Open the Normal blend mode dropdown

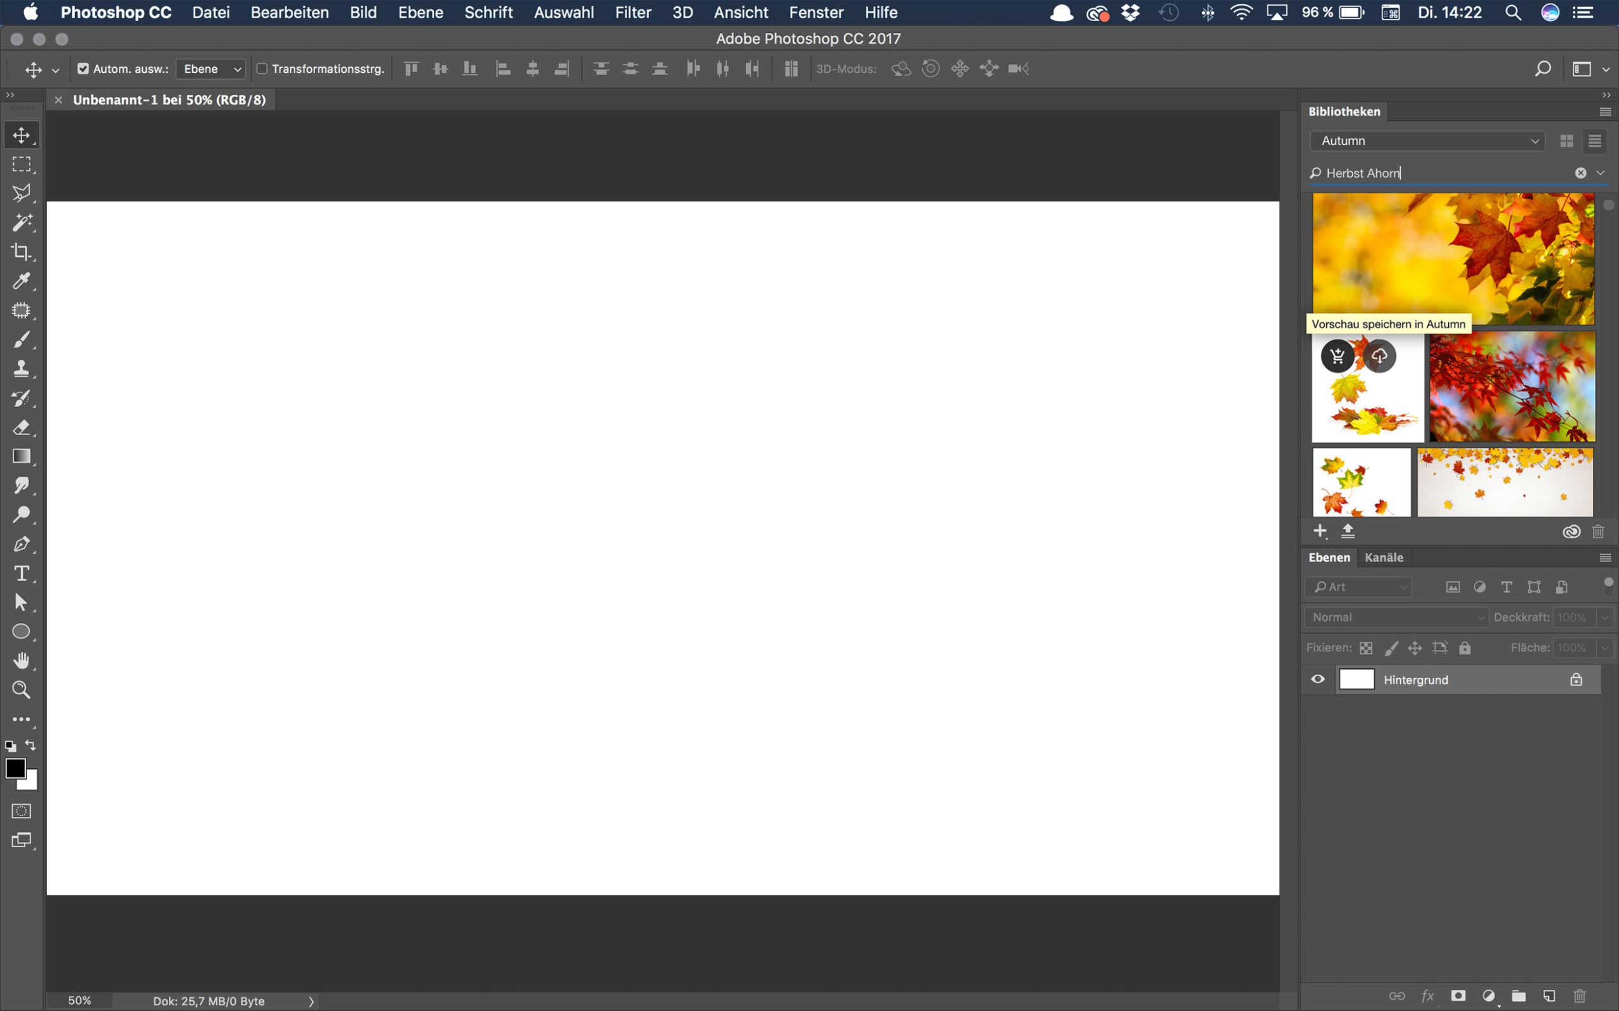click(1396, 617)
